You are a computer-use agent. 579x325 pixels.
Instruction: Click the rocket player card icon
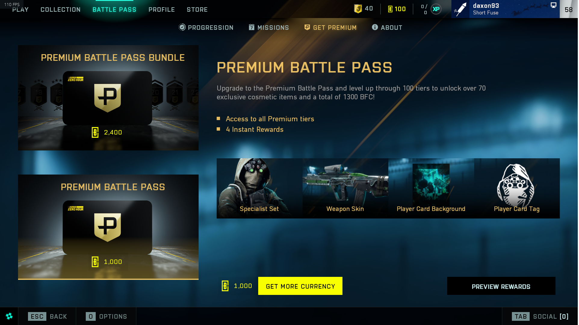[x=460, y=9]
